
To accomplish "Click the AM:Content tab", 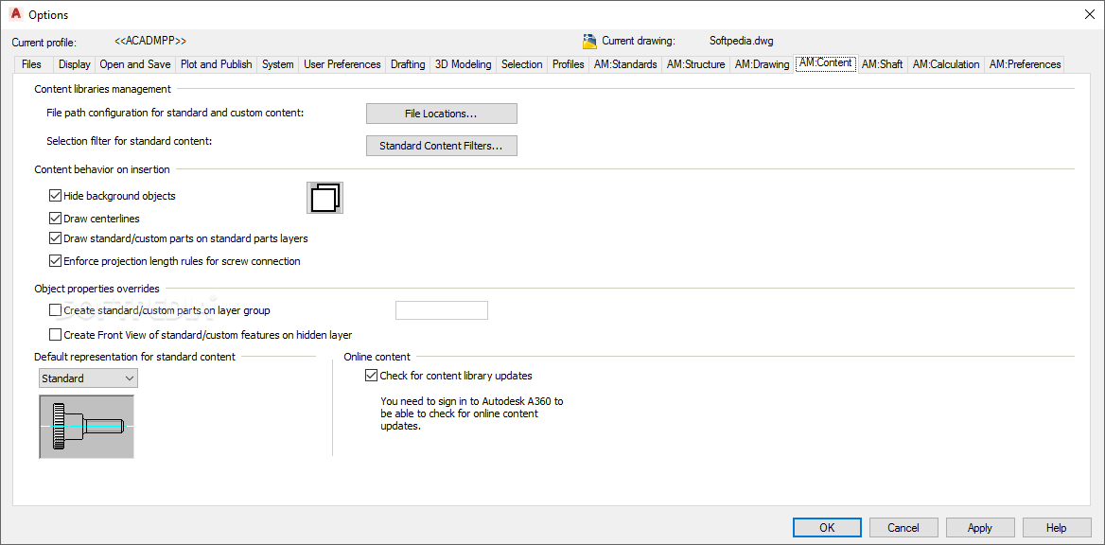I will 826,62.
